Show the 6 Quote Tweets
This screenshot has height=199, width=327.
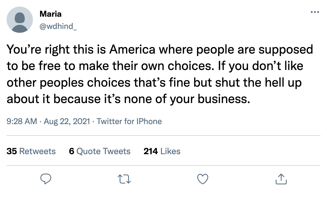point(100,151)
